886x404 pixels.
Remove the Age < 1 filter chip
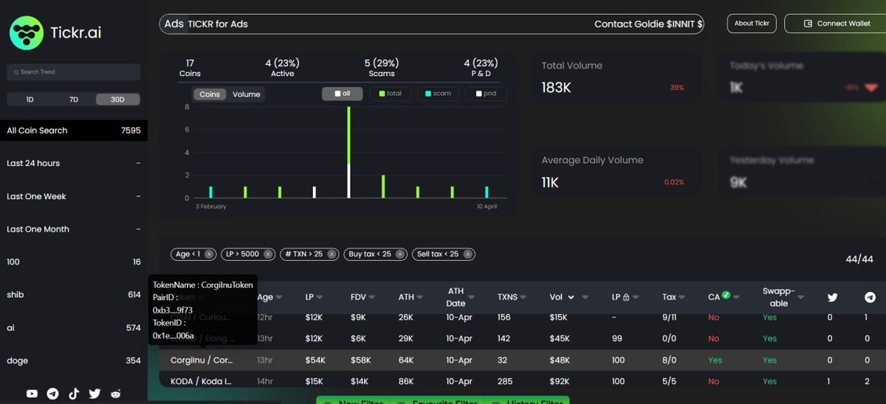point(209,254)
